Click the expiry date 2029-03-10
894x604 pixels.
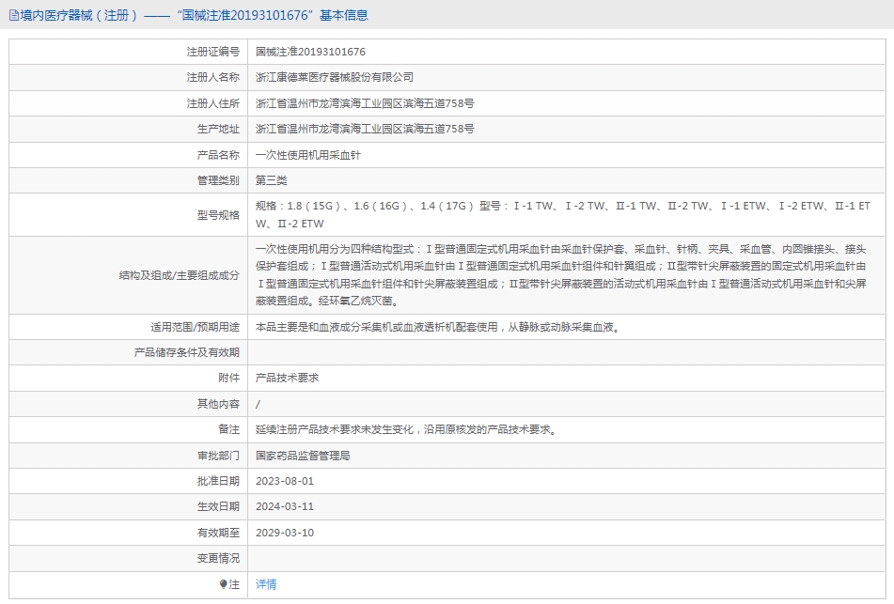[285, 533]
